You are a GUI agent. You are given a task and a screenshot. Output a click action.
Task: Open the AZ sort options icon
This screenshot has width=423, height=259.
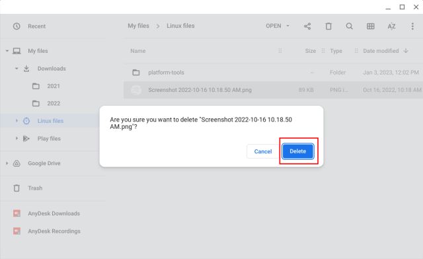coord(391,26)
